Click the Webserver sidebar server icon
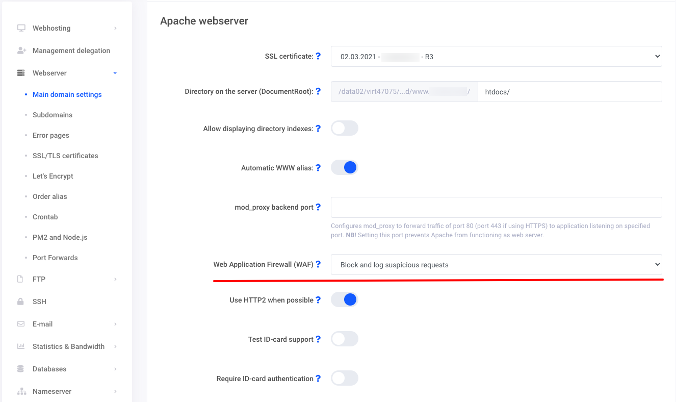 pyautogui.click(x=21, y=73)
